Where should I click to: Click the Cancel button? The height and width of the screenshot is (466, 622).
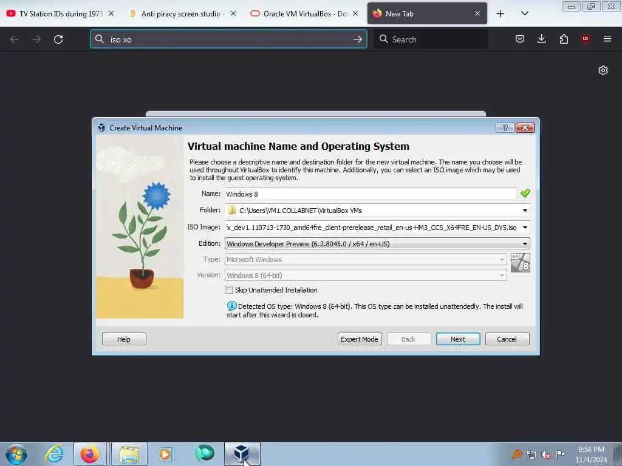click(507, 339)
